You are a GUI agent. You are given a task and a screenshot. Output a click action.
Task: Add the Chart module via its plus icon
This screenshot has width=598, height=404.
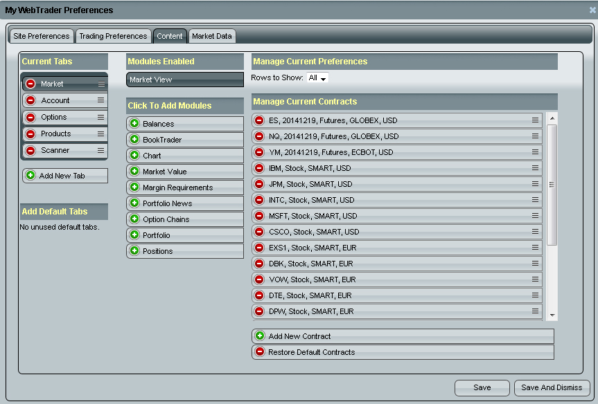[x=134, y=156]
